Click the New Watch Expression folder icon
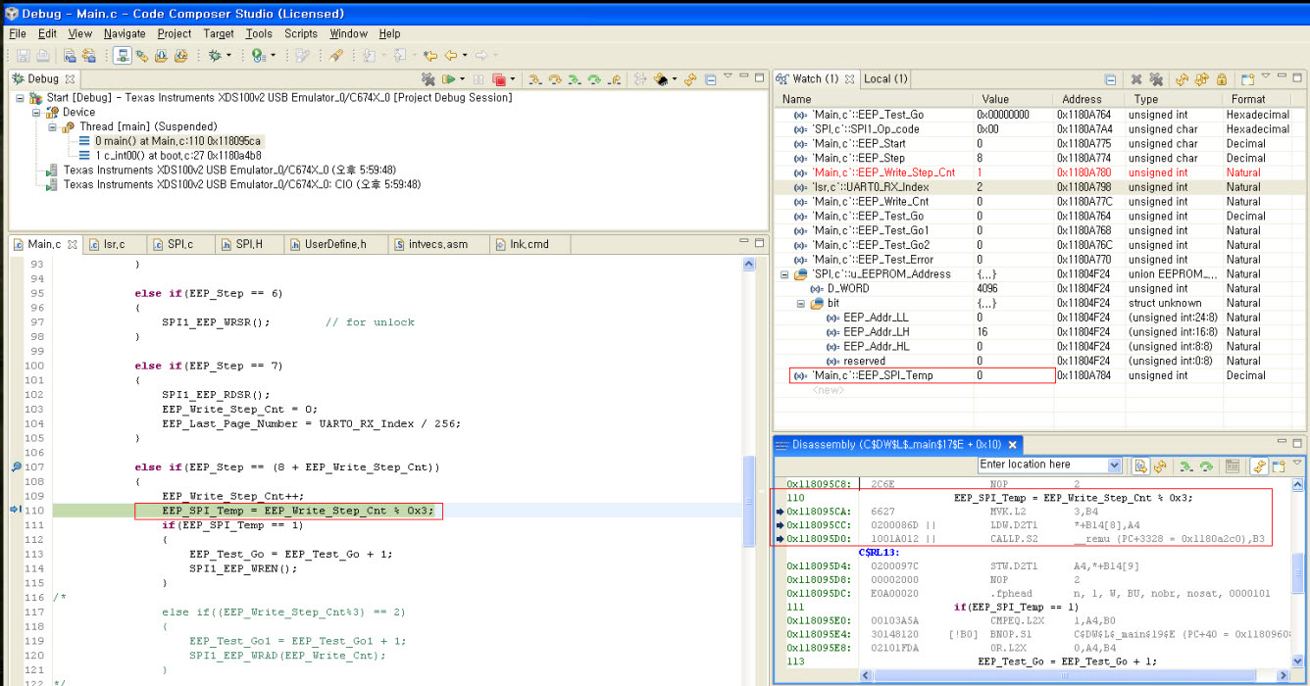 pyautogui.click(x=1248, y=78)
